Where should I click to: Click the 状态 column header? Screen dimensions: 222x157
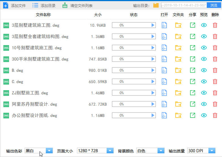(x=134, y=15)
